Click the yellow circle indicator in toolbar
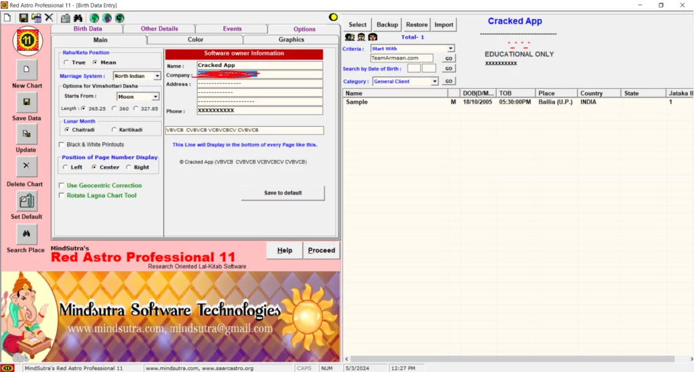Screen dimensions: 694x372 click(x=333, y=17)
